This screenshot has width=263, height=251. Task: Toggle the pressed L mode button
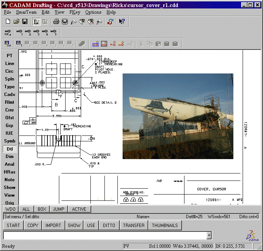tap(36, 22)
